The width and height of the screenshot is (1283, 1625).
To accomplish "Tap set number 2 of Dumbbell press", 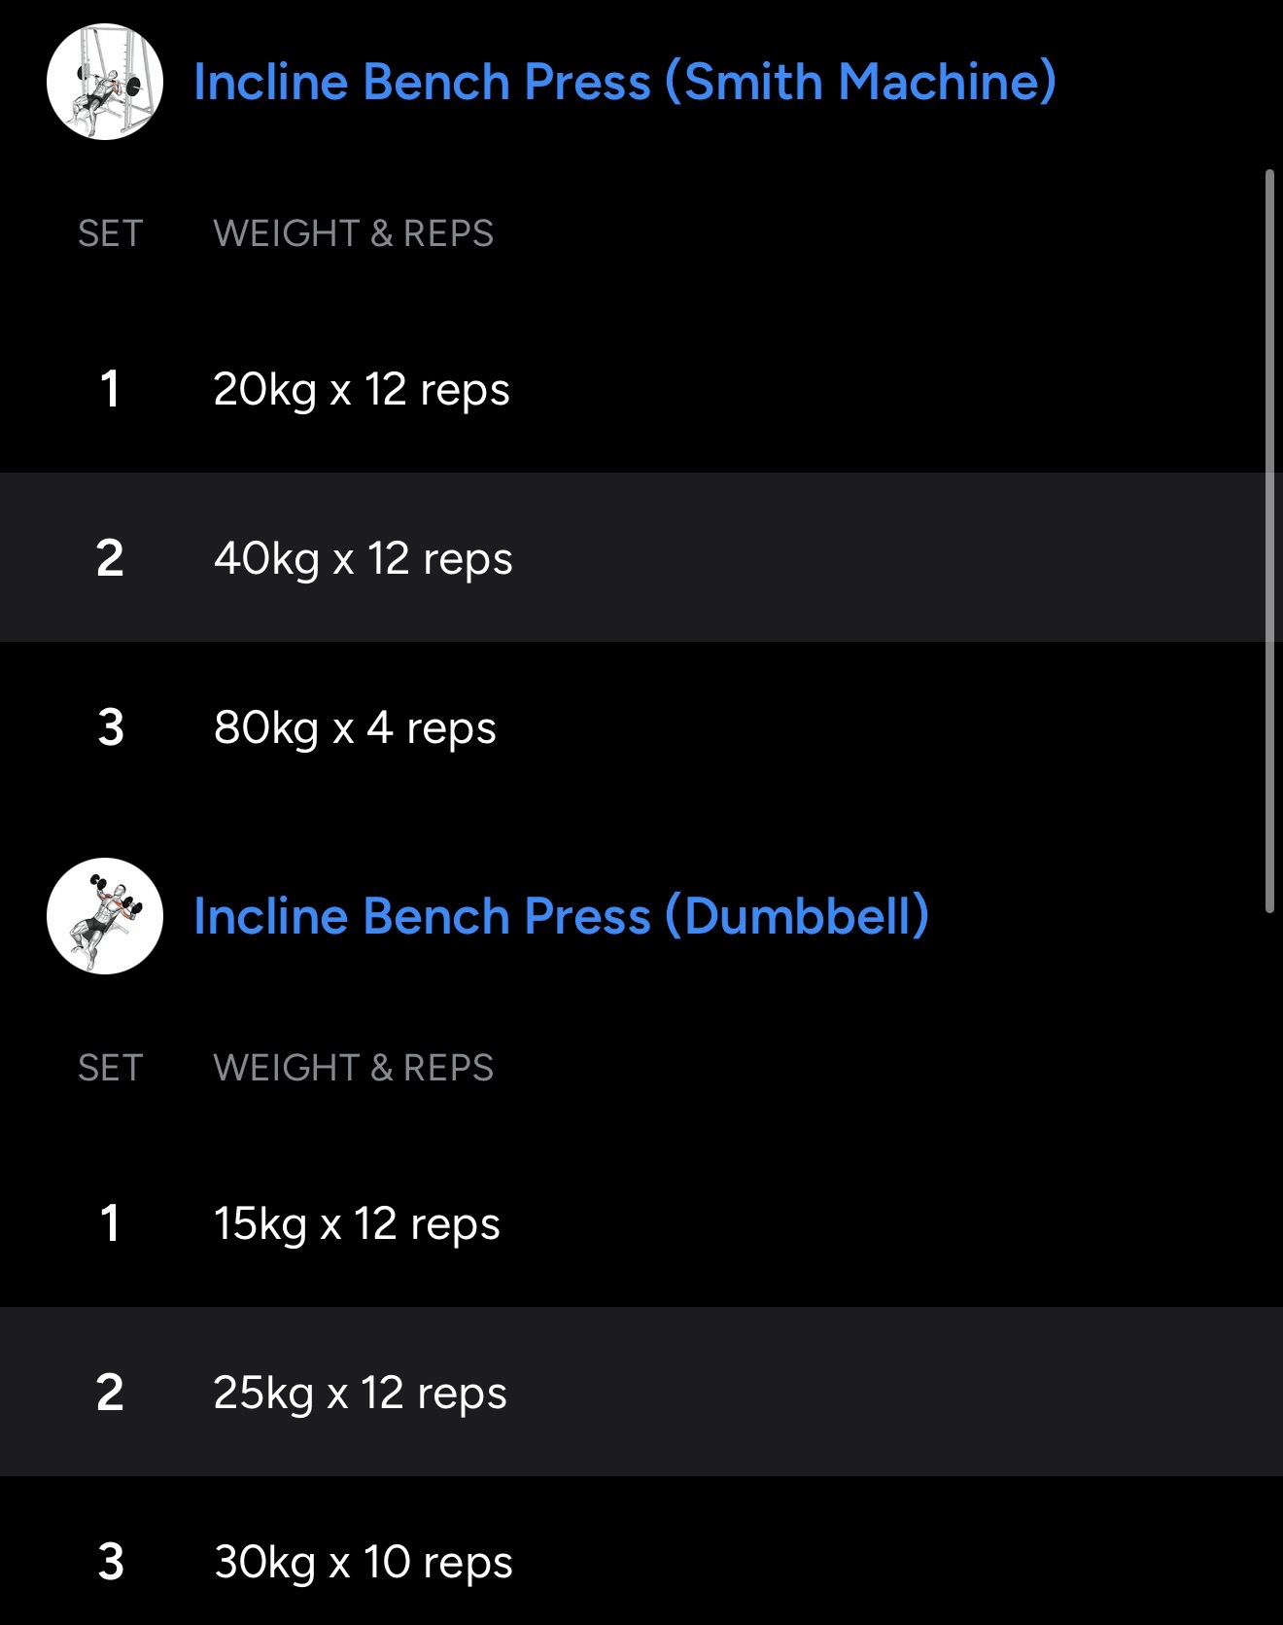I will coord(110,1393).
